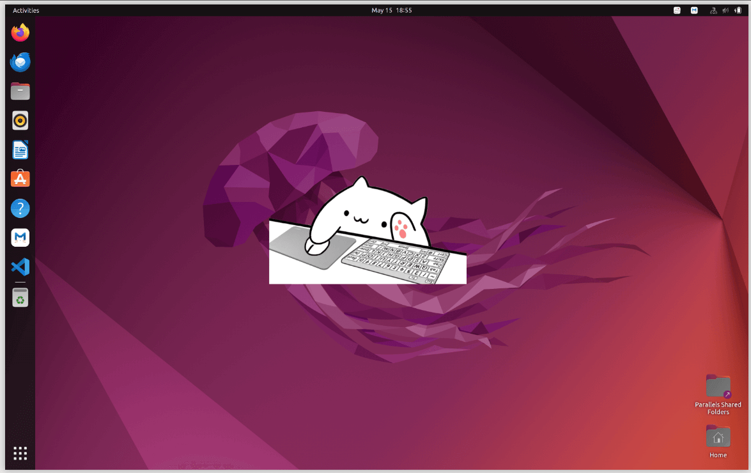Launch Mailspring from the dock
The width and height of the screenshot is (751, 473).
click(20, 237)
